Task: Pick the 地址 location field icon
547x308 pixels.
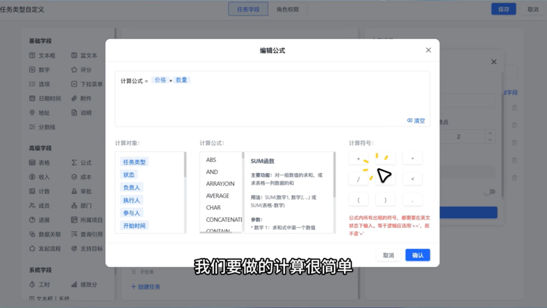Action: 32,112
